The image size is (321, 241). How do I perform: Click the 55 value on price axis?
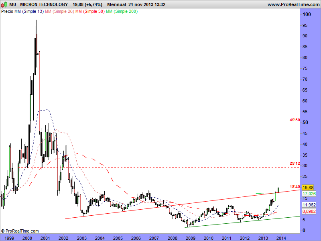[305, 112]
